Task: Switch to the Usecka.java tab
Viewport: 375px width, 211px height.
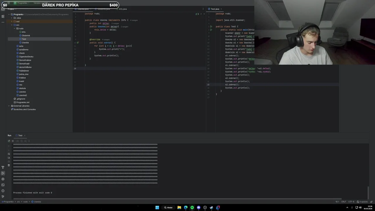Action: pos(83,9)
